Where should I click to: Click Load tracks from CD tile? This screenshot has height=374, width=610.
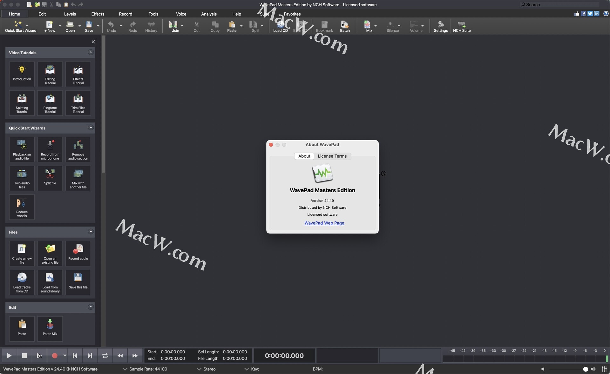tap(22, 282)
